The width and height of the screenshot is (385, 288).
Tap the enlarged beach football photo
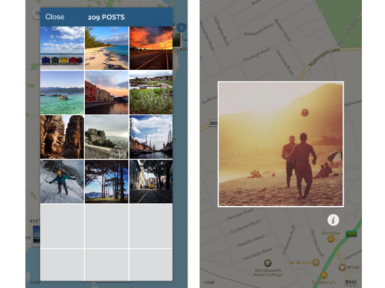280,144
